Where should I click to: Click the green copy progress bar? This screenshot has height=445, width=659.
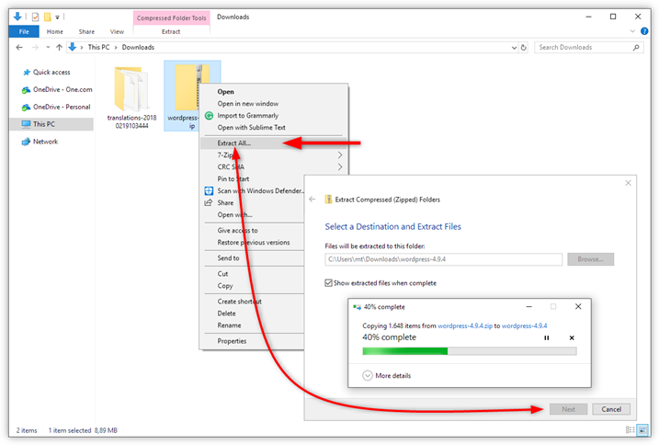pos(470,351)
